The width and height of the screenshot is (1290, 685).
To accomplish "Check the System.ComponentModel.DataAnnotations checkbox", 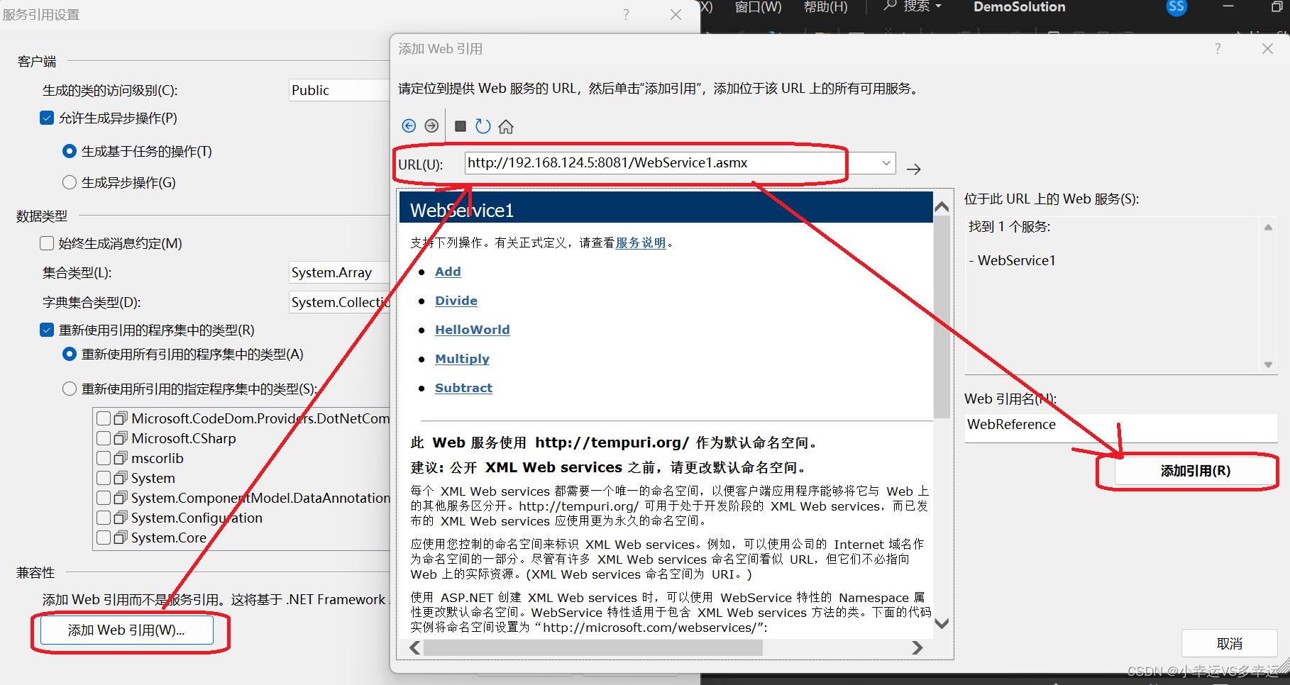I will click(x=104, y=498).
